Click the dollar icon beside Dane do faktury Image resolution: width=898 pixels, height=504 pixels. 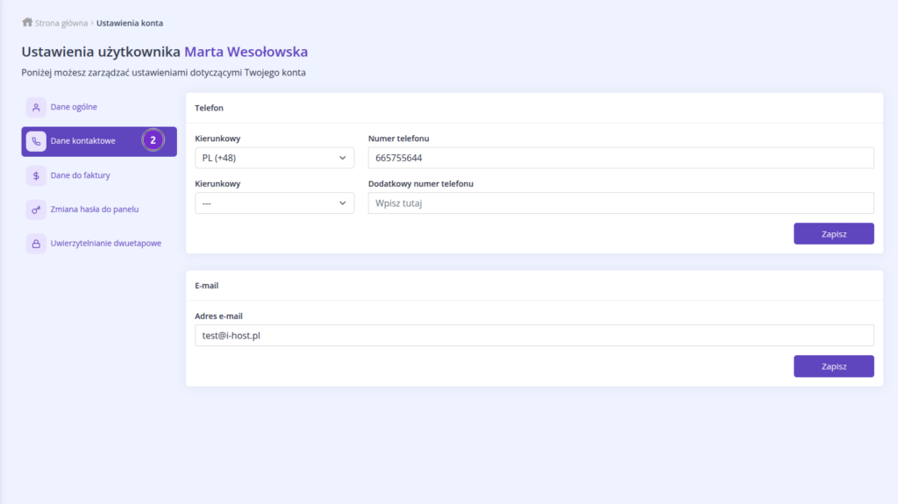[x=36, y=175]
